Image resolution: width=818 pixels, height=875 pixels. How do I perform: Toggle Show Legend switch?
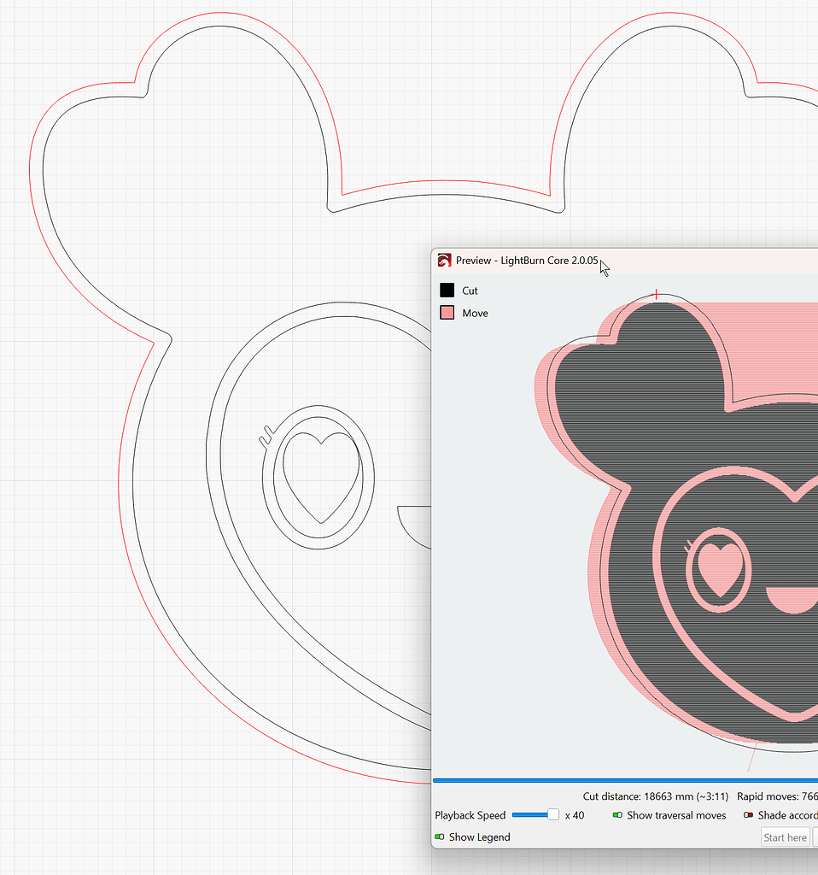click(x=440, y=837)
